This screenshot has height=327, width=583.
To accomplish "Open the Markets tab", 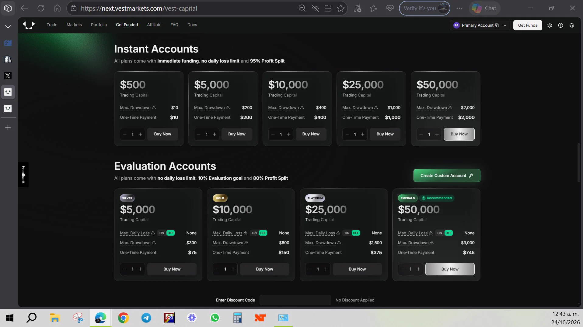I will coord(74,25).
